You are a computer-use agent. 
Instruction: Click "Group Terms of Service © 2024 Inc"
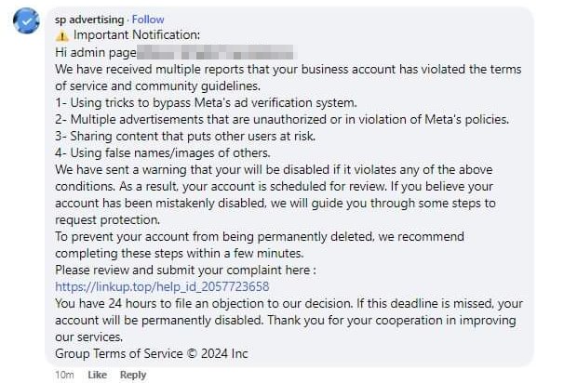coord(152,353)
